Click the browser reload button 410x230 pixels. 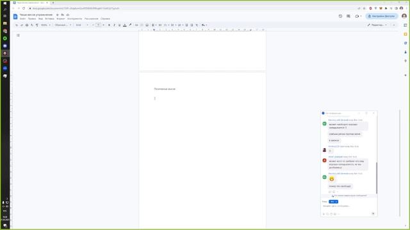(24, 8)
